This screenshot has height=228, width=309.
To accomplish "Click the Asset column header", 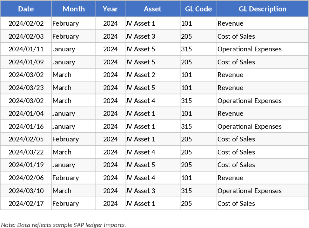I will pos(152,9).
